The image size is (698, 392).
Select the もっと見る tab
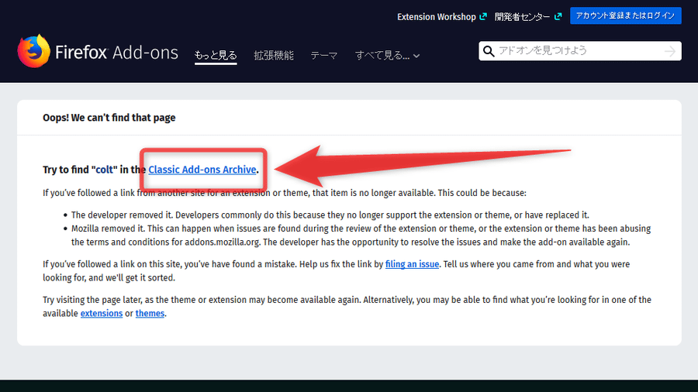216,55
